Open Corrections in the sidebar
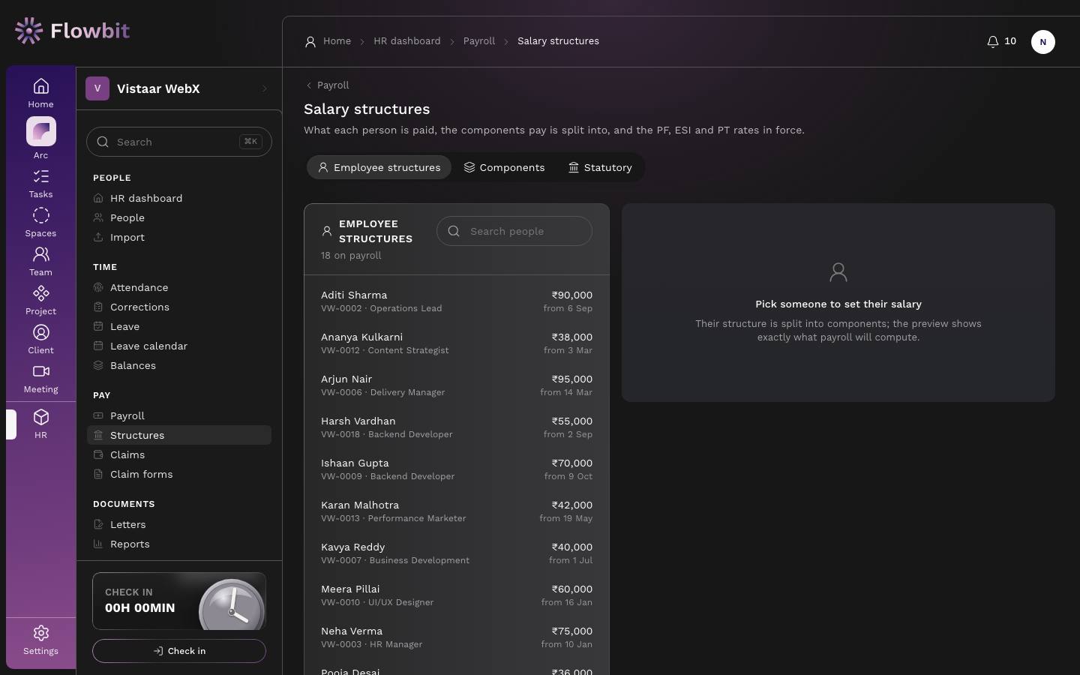Screen dimensions: 1080x675 click(x=179, y=307)
